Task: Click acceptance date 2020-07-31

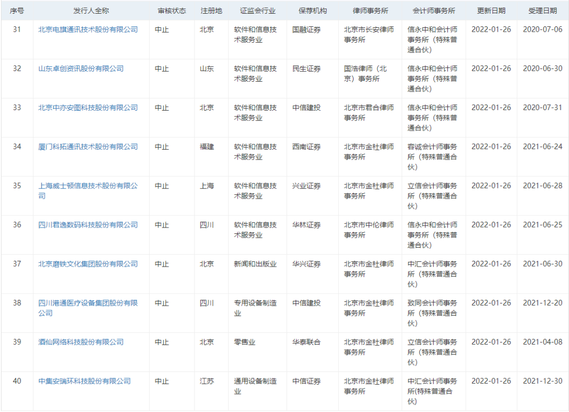Action: click(543, 108)
